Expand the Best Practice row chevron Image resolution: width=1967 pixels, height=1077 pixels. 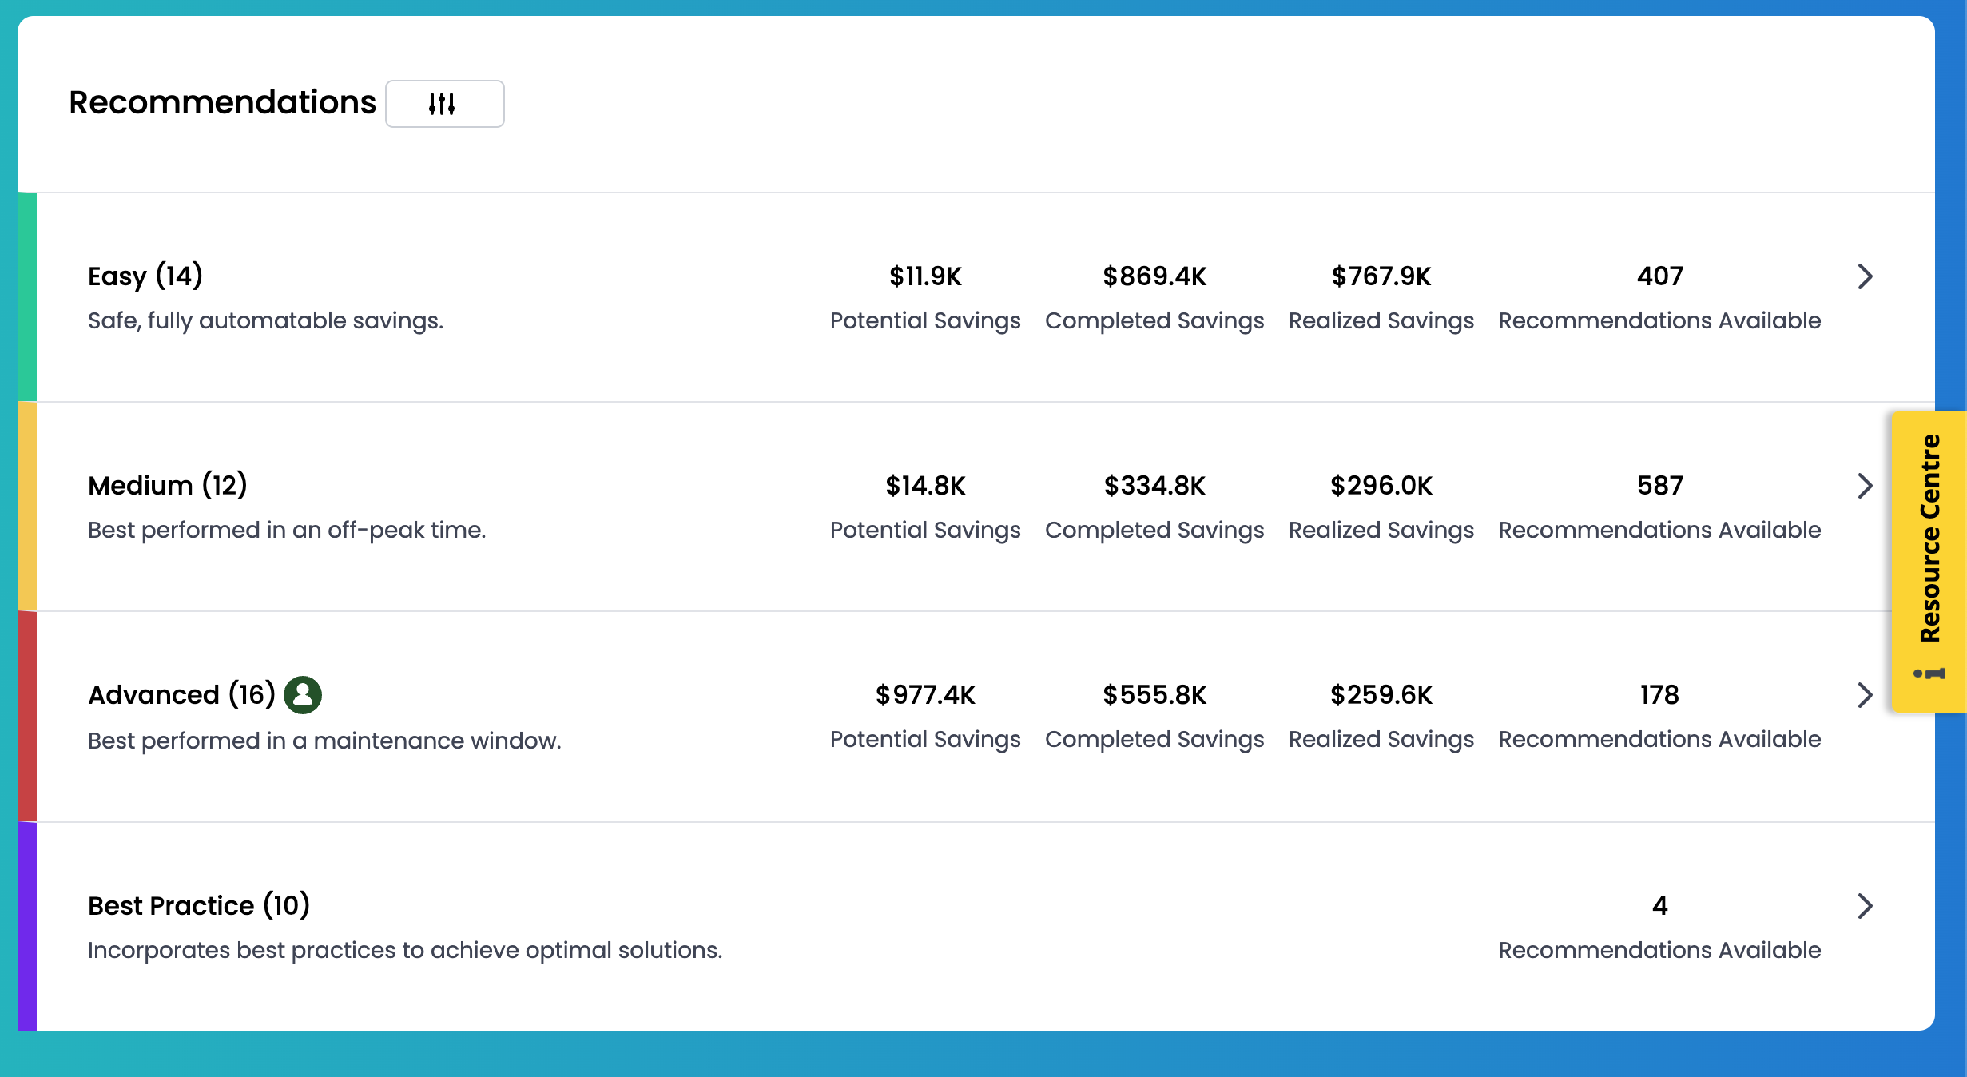pos(1865,906)
